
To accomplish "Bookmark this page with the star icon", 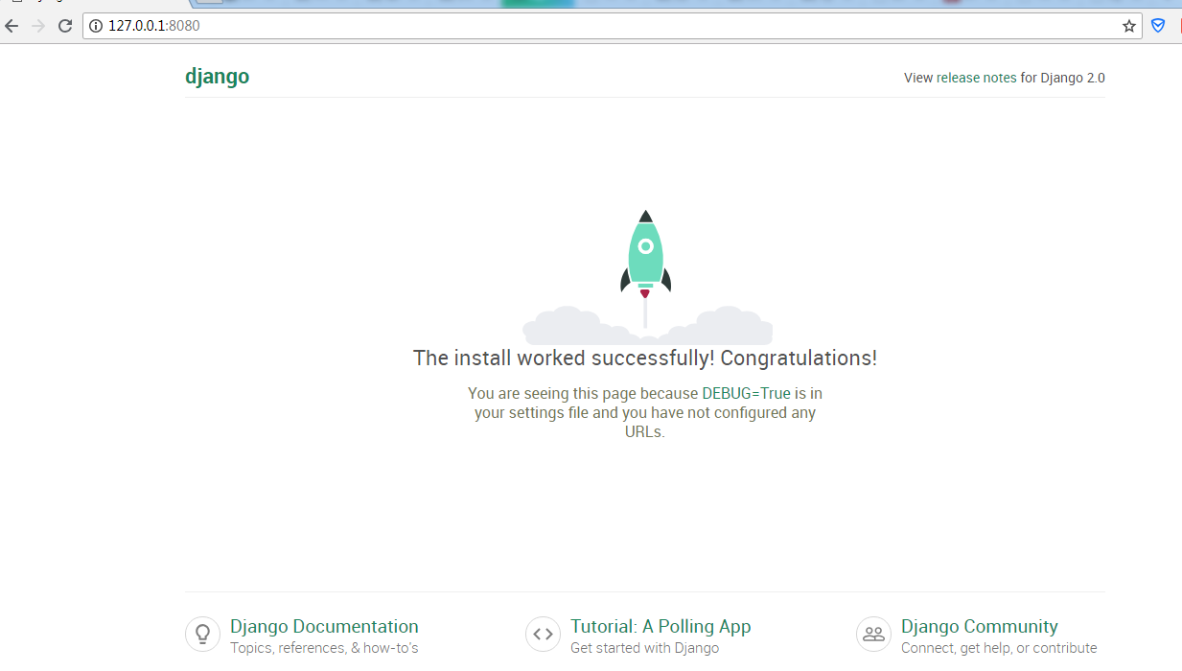I will pos(1129,26).
